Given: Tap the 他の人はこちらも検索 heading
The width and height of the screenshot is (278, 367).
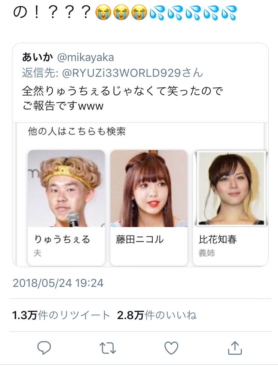Looking at the screenshot, I should point(77,131).
